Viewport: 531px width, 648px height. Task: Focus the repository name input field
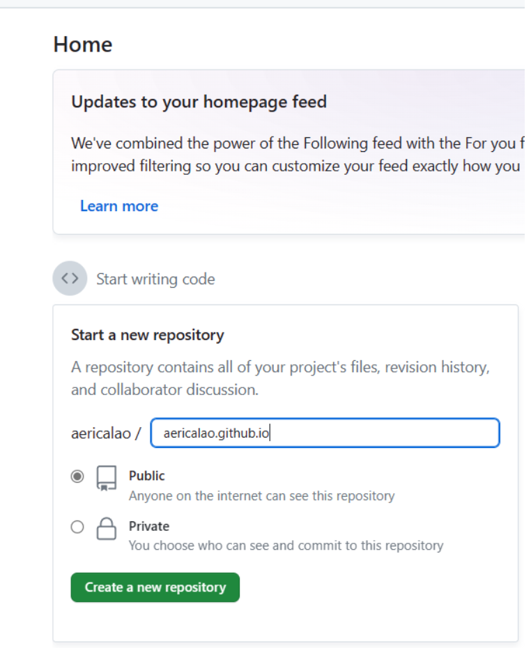[x=325, y=433]
